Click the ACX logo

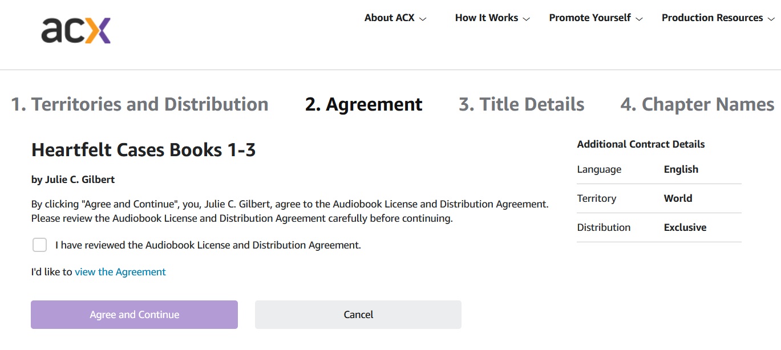click(76, 30)
